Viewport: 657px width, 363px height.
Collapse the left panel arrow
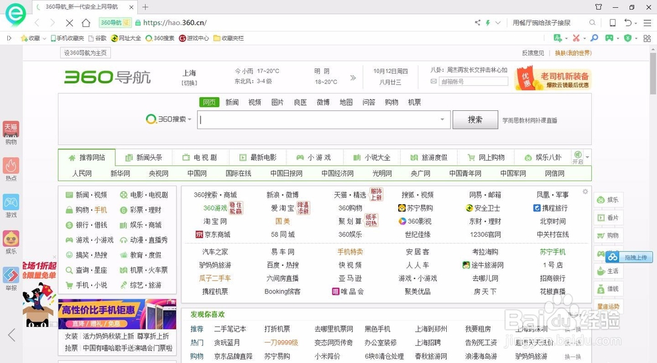coord(12,335)
